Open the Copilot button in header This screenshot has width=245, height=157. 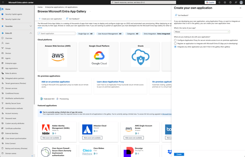[210, 2]
